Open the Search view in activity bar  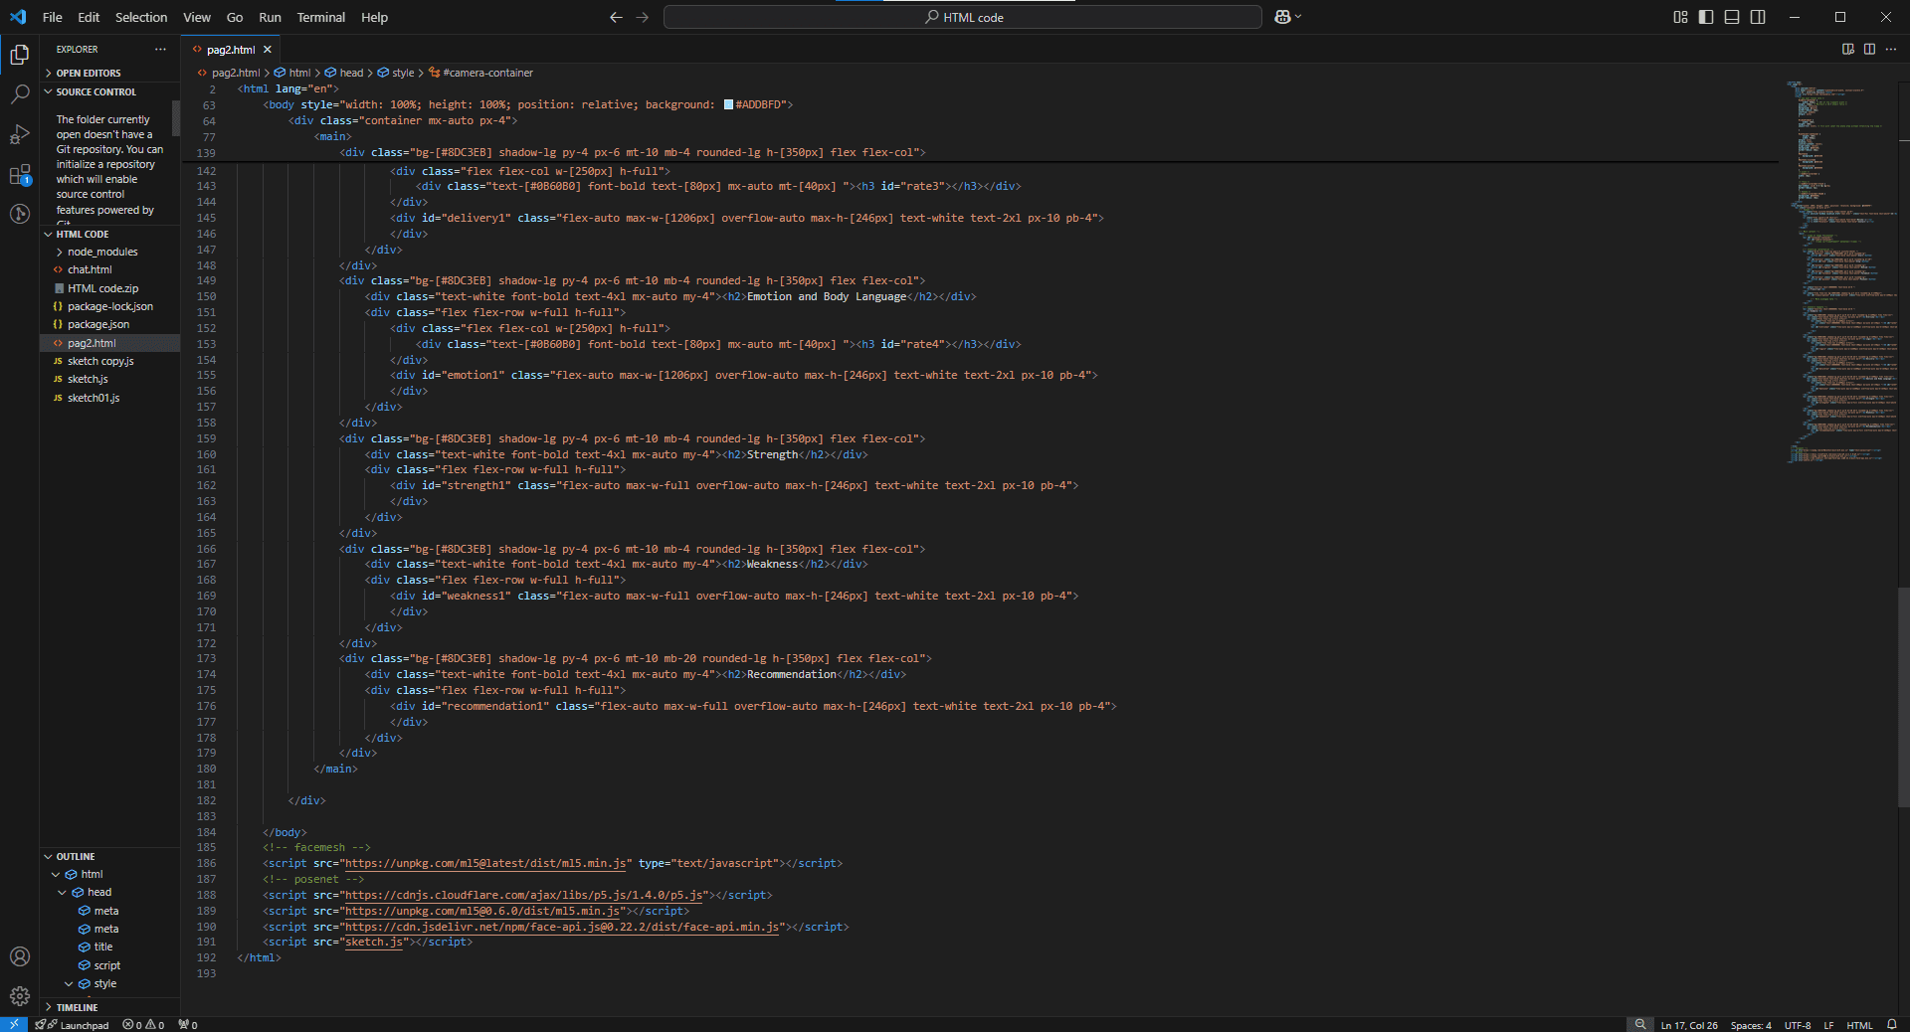point(19,94)
